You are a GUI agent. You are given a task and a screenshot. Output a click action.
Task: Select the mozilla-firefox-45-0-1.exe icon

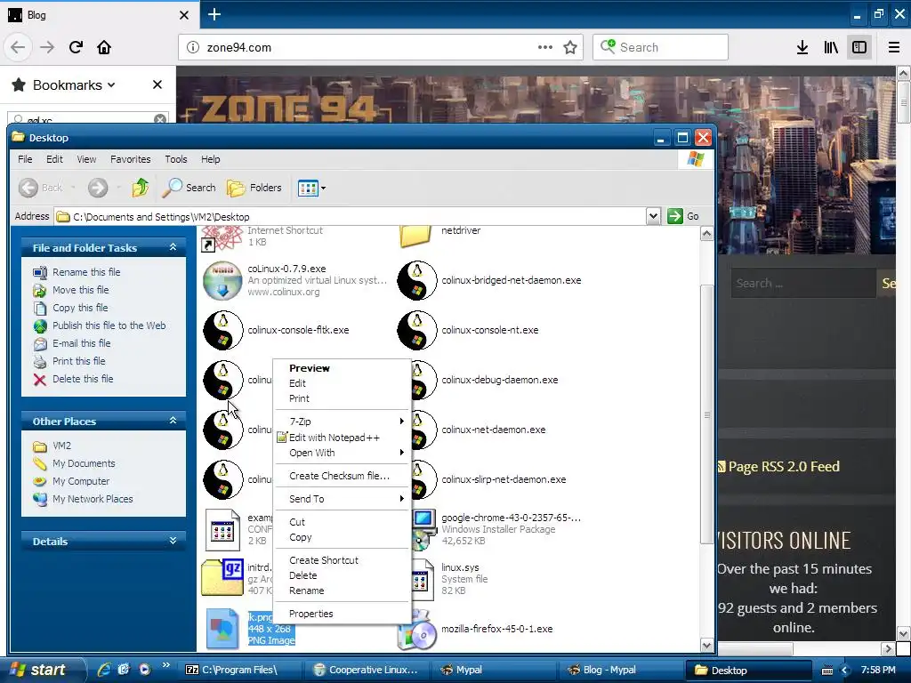tap(416, 630)
